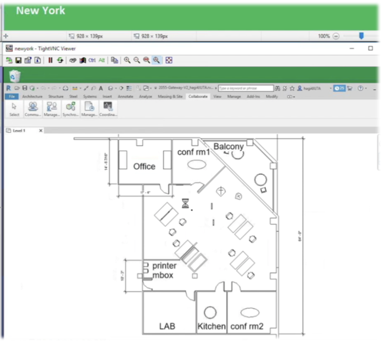
Task: Click the Print icon in Revit quick access
Action: click(x=65, y=88)
